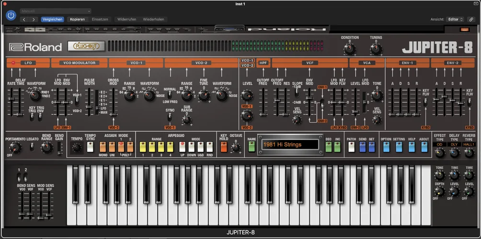481x239 pixels.
Task: Click the VCO-2 WAVEFORM knob
Action: coord(222,96)
